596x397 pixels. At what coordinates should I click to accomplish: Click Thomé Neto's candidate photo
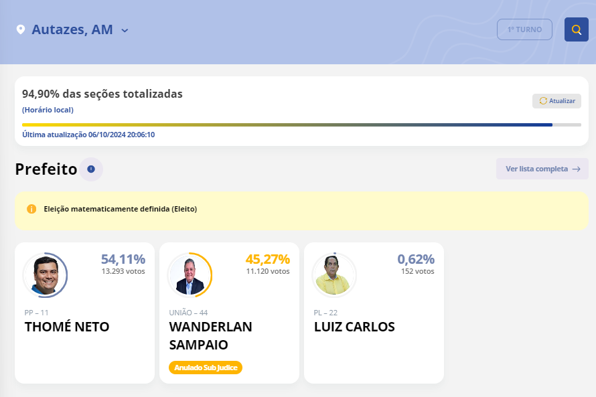click(x=45, y=274)
